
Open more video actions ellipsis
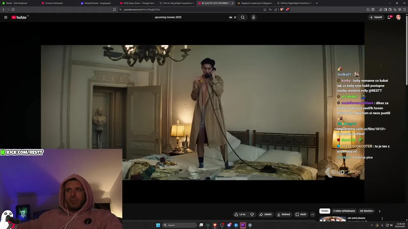coord(313,214)
